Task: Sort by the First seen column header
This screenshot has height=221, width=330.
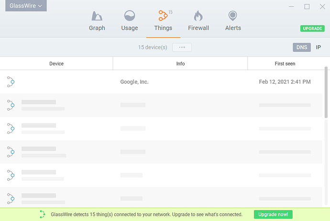Action: point(285,64)
